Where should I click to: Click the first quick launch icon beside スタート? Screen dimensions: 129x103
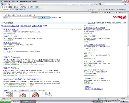(x=13, y=102)
